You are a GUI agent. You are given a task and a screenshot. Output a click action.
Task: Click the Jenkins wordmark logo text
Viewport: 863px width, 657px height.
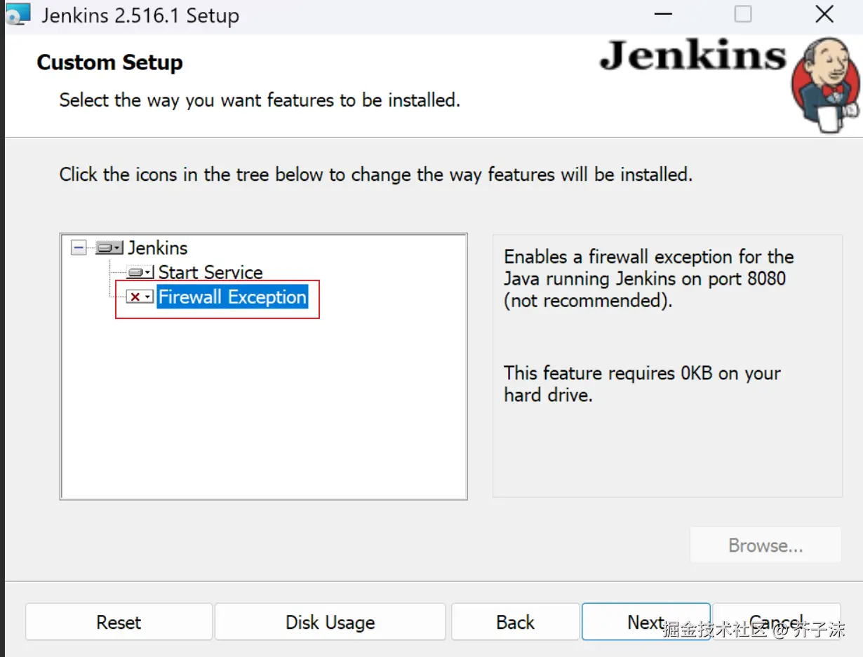[693, 56]
